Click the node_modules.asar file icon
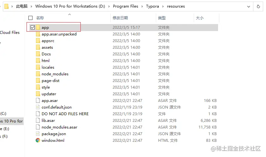266x157 pixels. click(38, 127)
